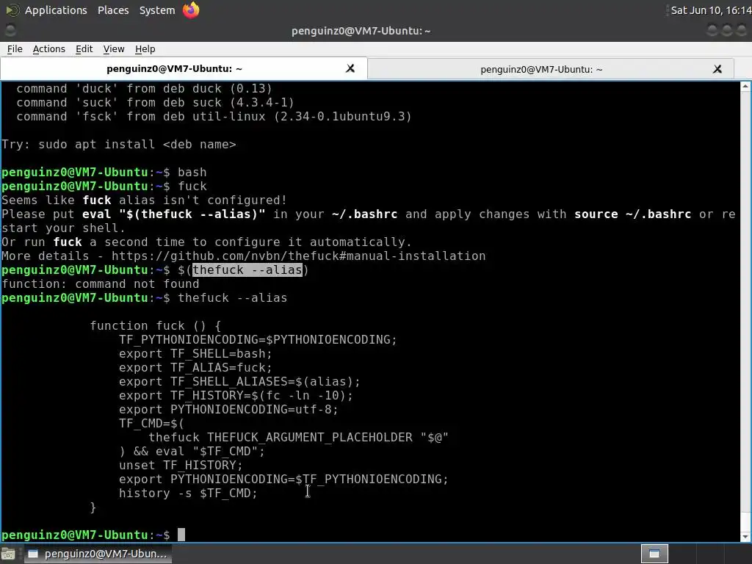
Task: Open the Applications menu in top panel
Action: (x=56, y=10)
